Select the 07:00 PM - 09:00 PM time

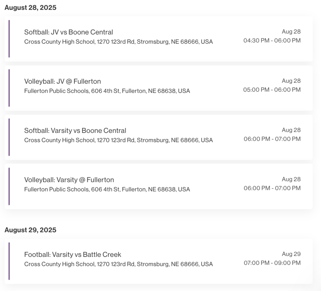click(272, 263)
